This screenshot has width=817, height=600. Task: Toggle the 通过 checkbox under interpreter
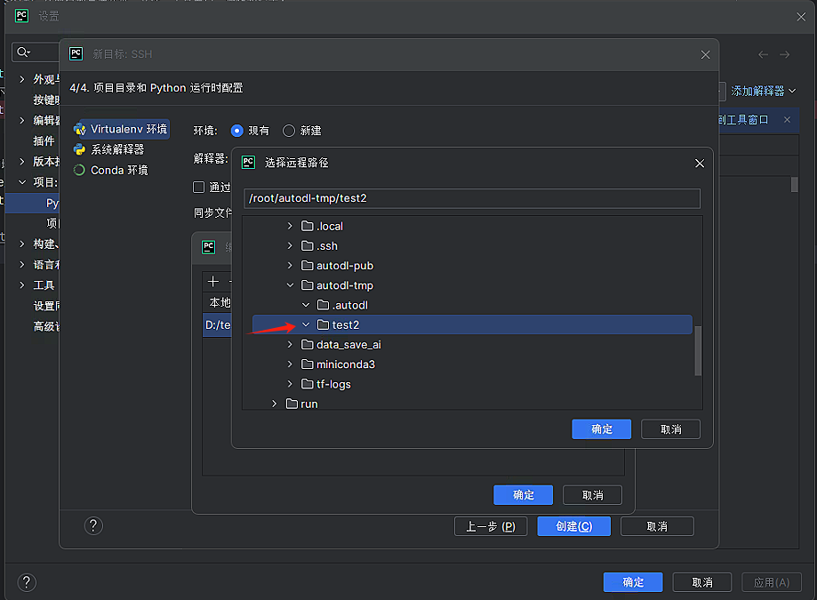click(x=198, y=187)
